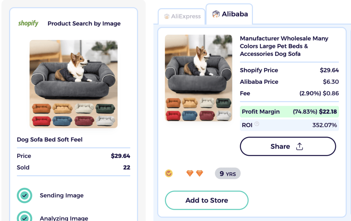351x221 pixels.
Task: Click the upload arrow on the Share button
Action: pos(299,146)
